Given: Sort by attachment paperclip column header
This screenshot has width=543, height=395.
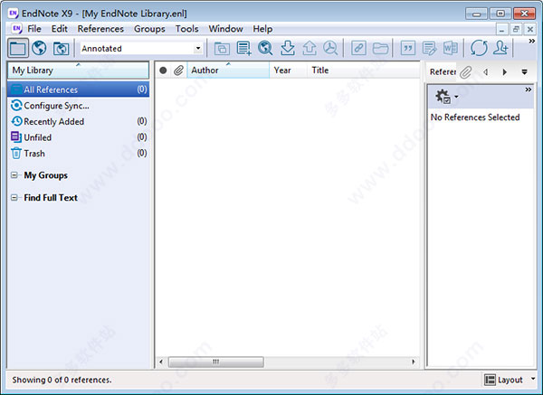Looking at the screenshot, I should [x=178, y=71].
